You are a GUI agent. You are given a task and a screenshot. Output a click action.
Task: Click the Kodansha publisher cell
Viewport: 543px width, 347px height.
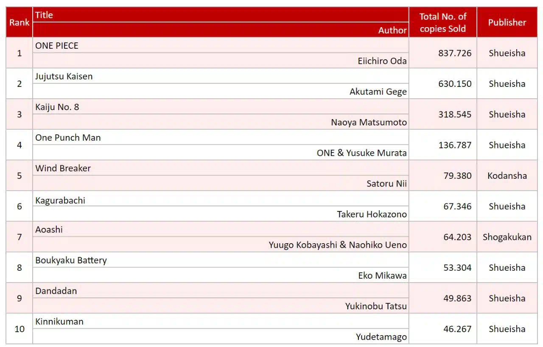pos(507,175)
